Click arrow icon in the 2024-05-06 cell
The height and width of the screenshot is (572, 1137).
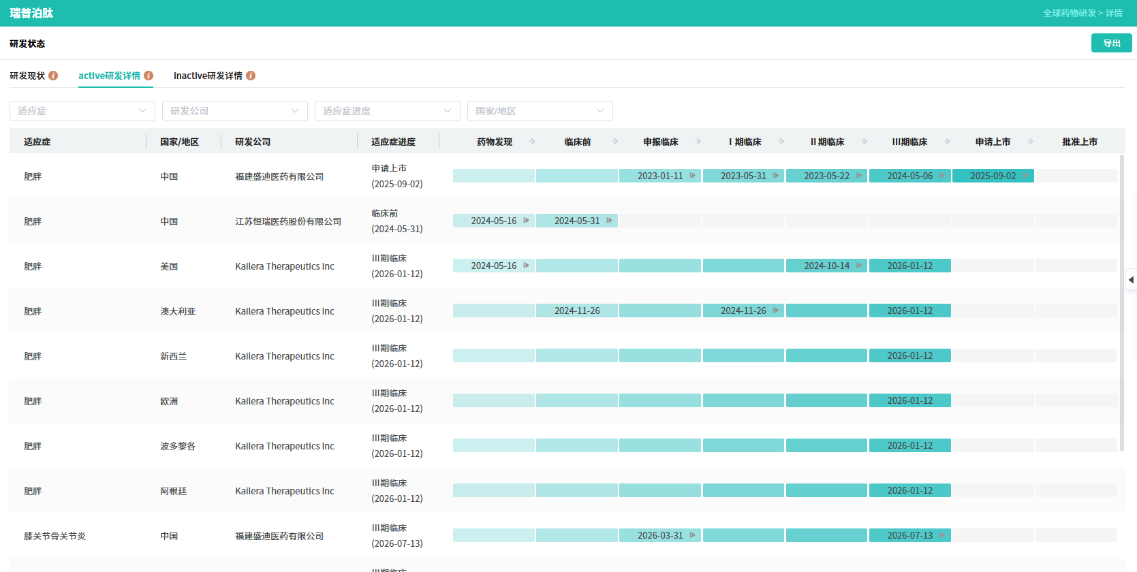pyautogui.click(x=942, y=176)
